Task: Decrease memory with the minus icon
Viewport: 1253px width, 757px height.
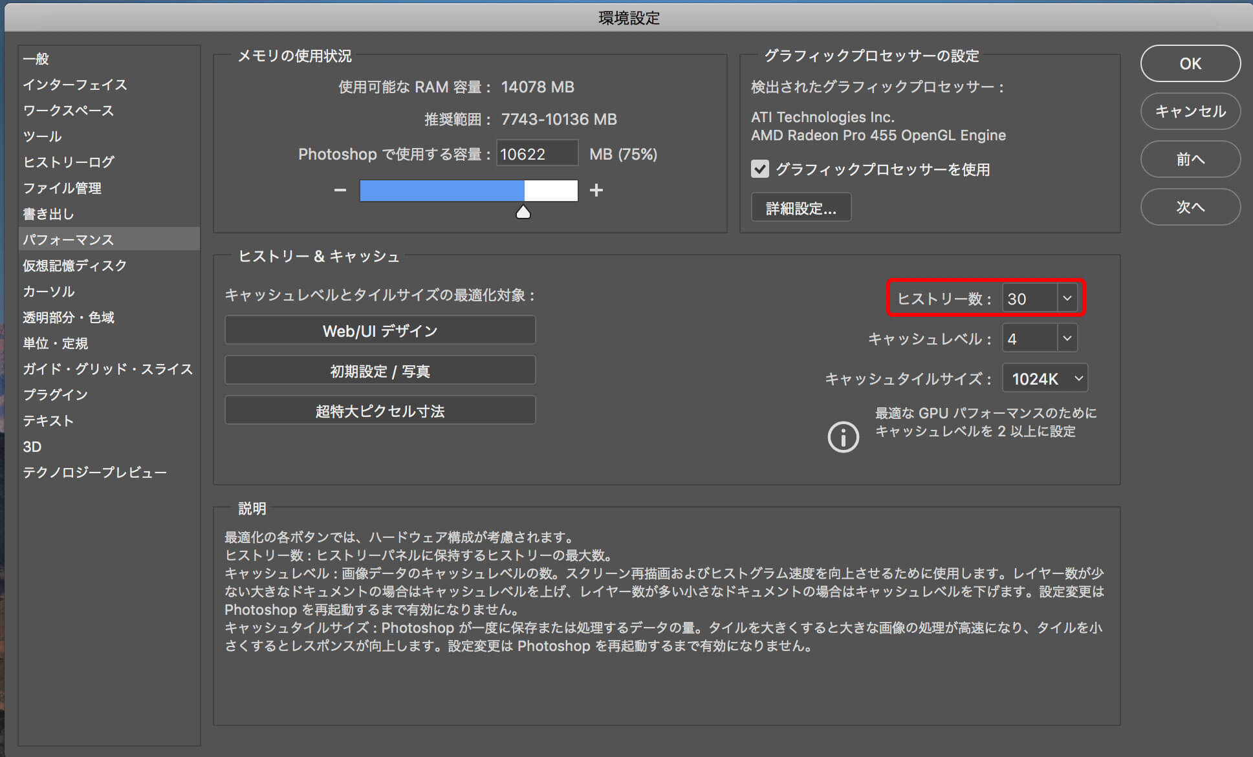Action: (340, 190)
